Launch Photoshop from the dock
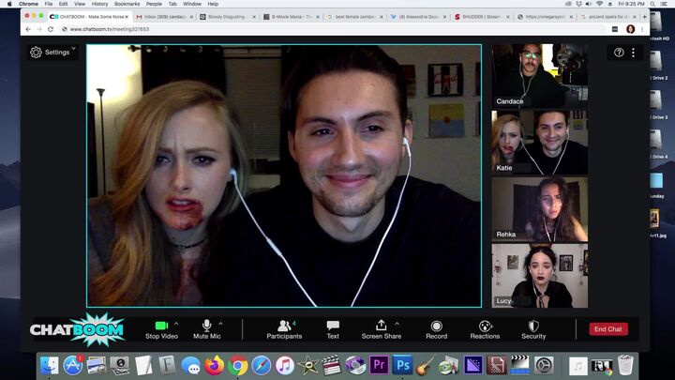The image size is (675, 380). tap(404, 365)
